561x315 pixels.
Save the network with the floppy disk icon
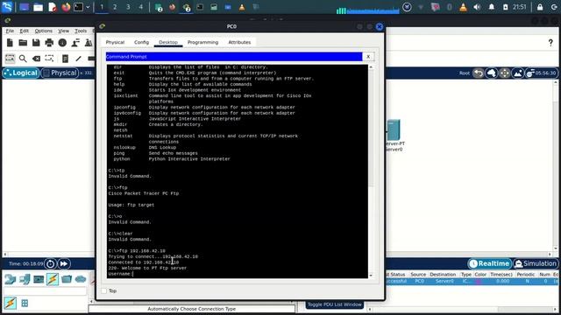tap(36, 43)
